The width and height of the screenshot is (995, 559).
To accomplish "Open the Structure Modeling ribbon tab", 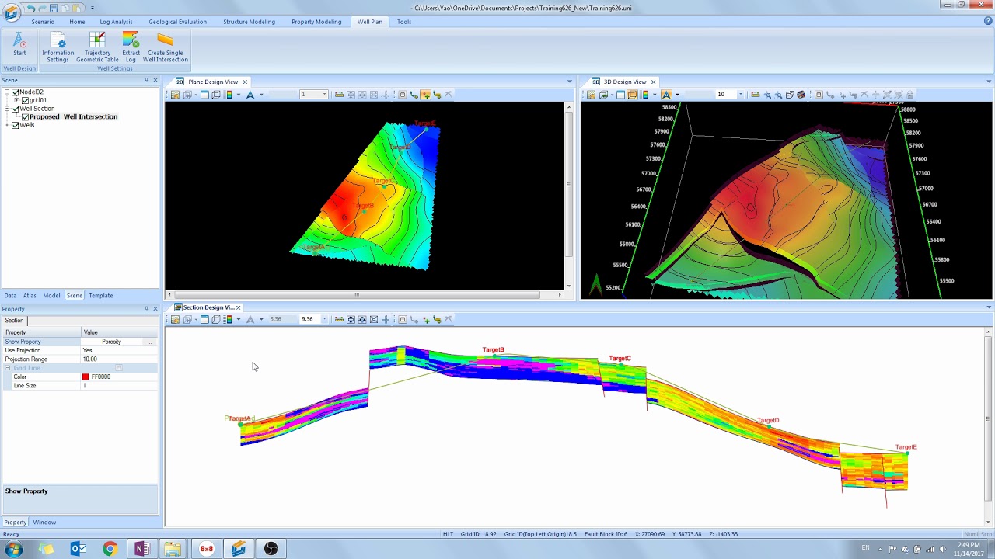I will point(249,22).
